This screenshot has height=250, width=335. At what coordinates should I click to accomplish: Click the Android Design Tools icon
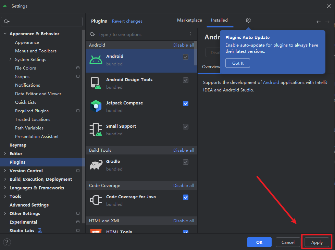coord(96,83)
